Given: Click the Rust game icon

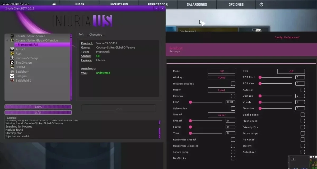Looking at the screenshot, I should coord(12,54).
